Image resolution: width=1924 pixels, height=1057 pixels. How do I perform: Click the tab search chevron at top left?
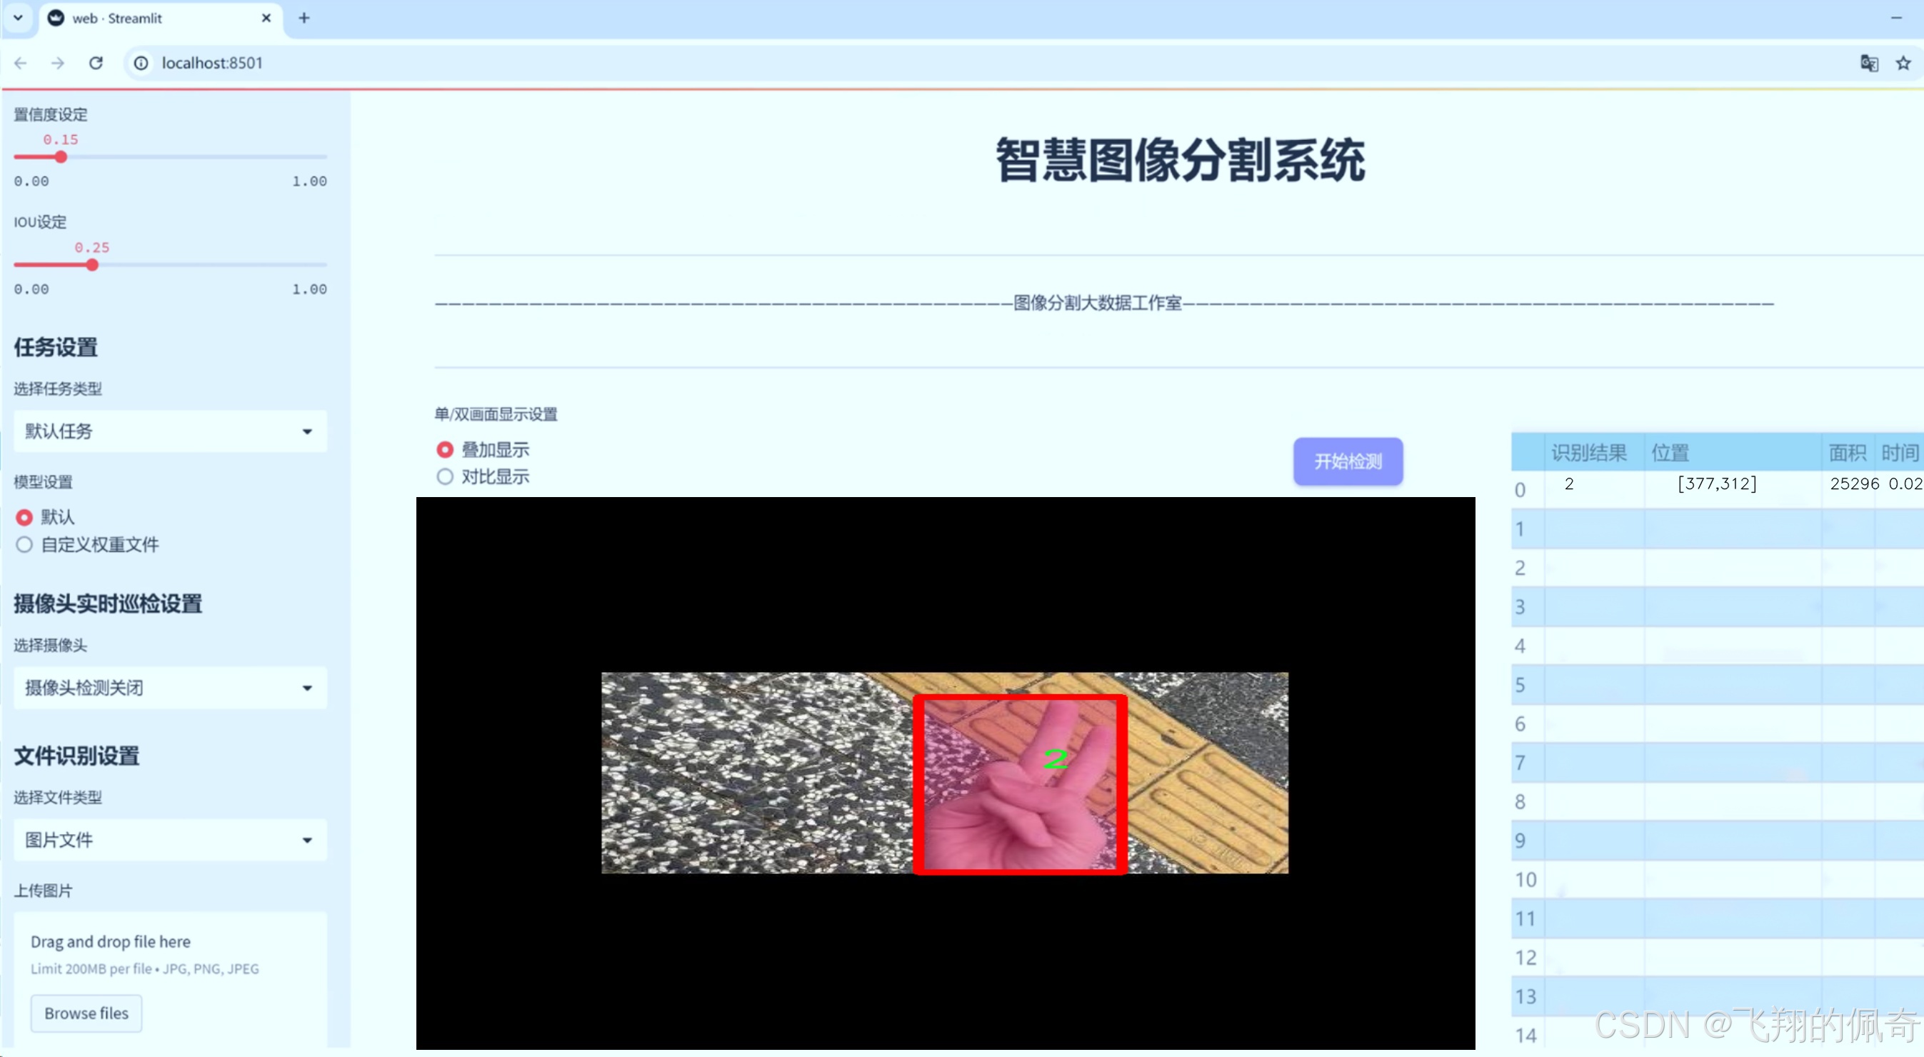click(16, 18)
